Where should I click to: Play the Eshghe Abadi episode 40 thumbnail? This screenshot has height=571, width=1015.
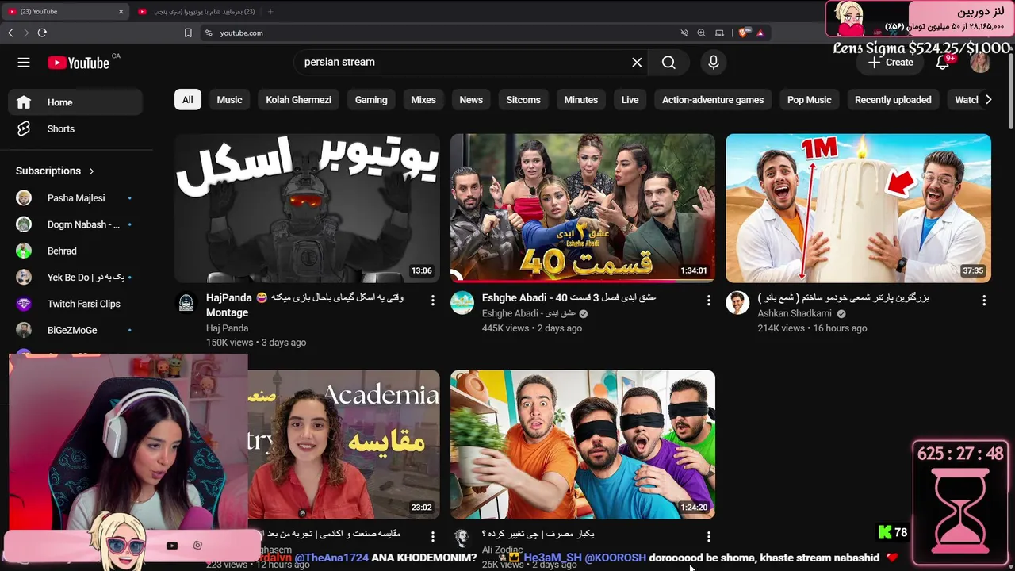pyautogui.click(x=583, y=208)
